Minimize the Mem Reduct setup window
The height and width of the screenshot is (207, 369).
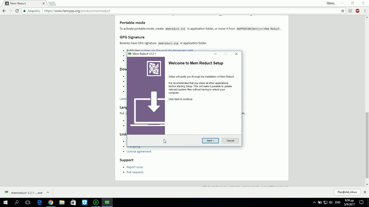tap(215, 54)
